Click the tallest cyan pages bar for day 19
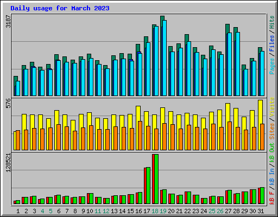This screenshot has height=217, width=278. coord(165,58)
